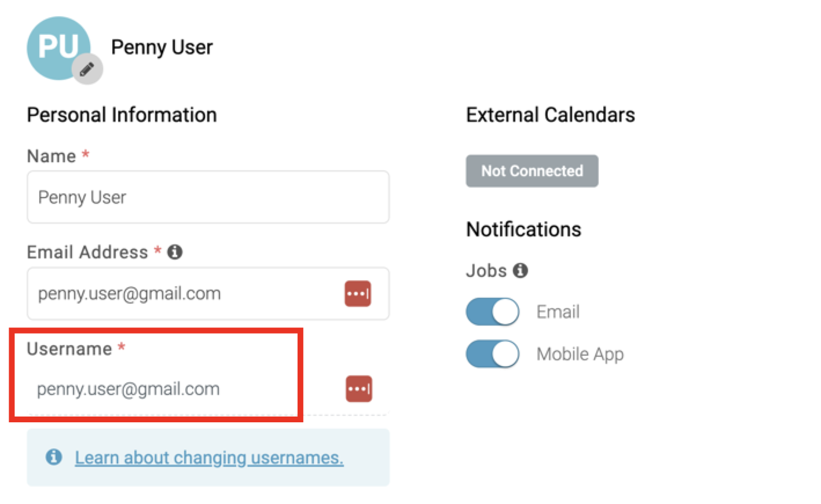Click password manager icon in Username field
The height and width of the screenshot is (504, 821).
pyautogui.click(x=359, y=389)
